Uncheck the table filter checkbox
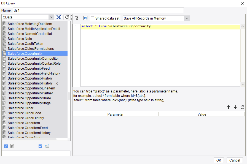 pos(6,146)
